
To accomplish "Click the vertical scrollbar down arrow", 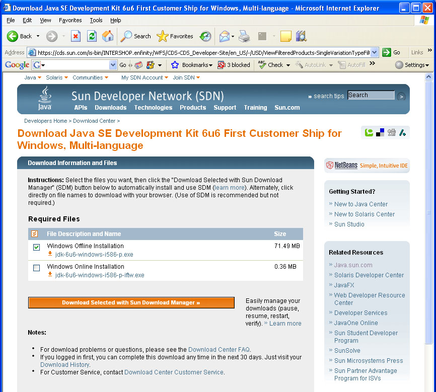I will (428, 388).
